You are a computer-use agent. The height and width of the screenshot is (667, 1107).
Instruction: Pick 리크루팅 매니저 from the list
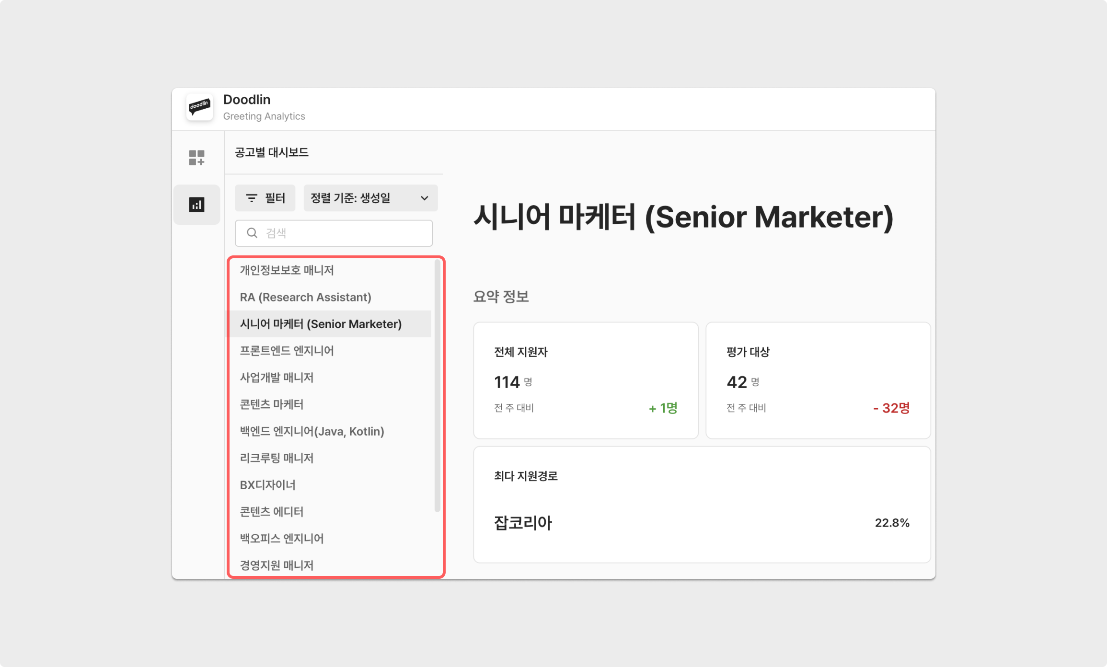pyautogui.click(x=277, y=458)
